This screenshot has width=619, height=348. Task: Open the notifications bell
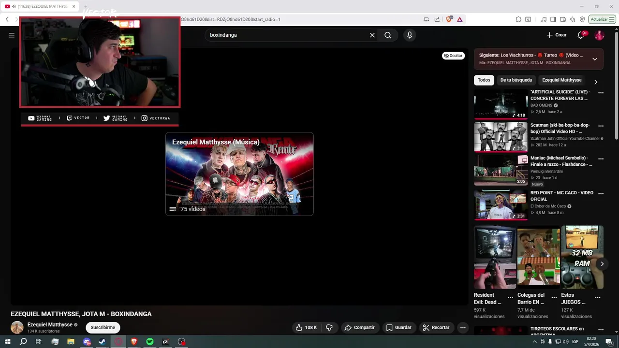(581, 35)
